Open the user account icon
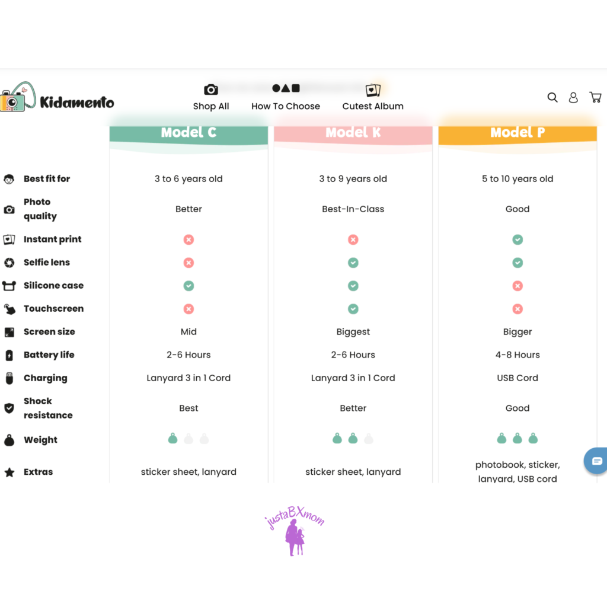 click(573, 98)
